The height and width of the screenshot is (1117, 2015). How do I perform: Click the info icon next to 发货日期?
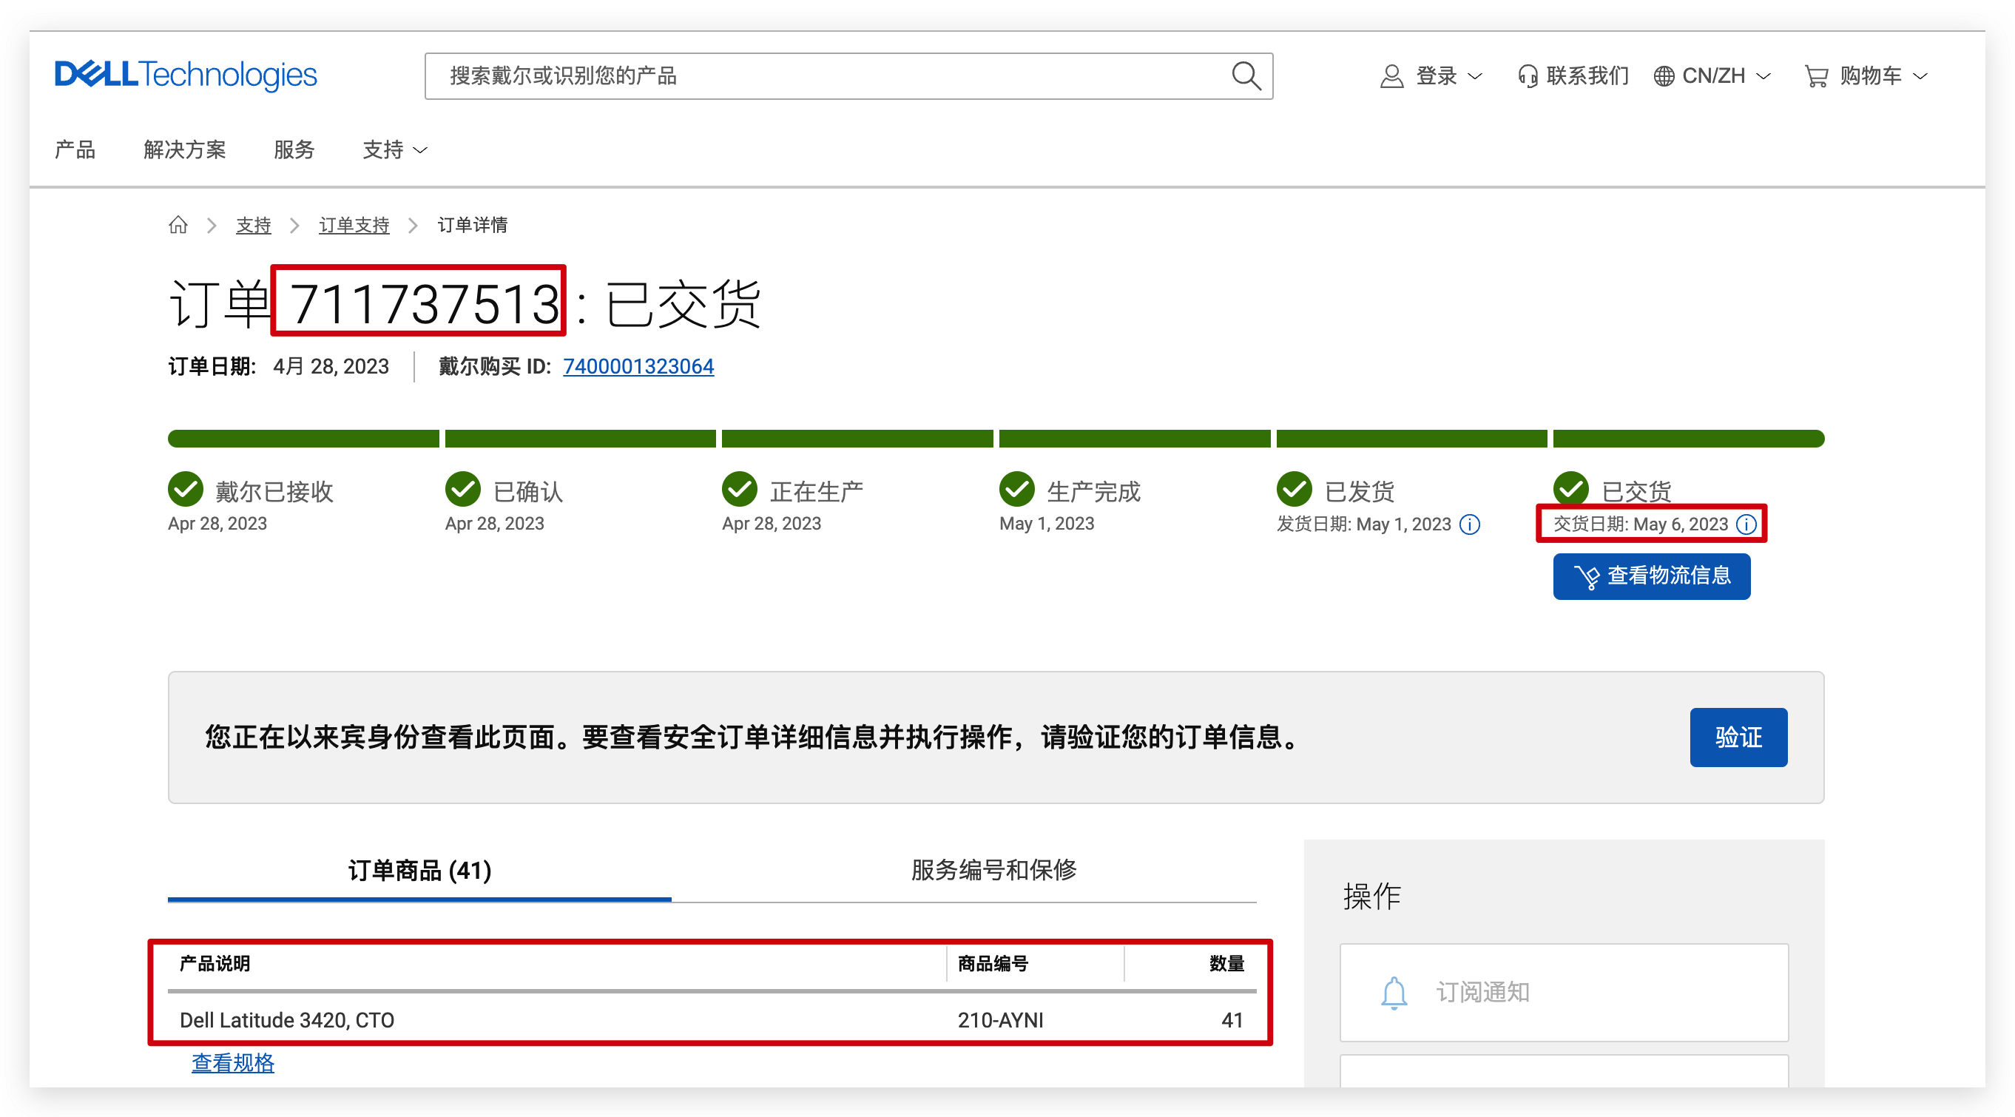(1470, 524)
